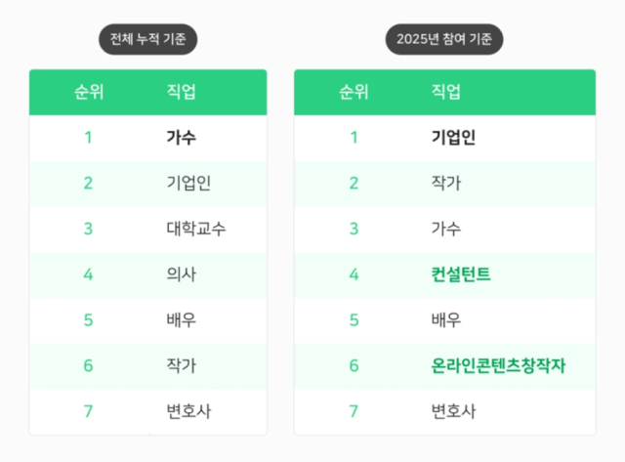Open the green 컨설턴트 entry

coord(461,274)
